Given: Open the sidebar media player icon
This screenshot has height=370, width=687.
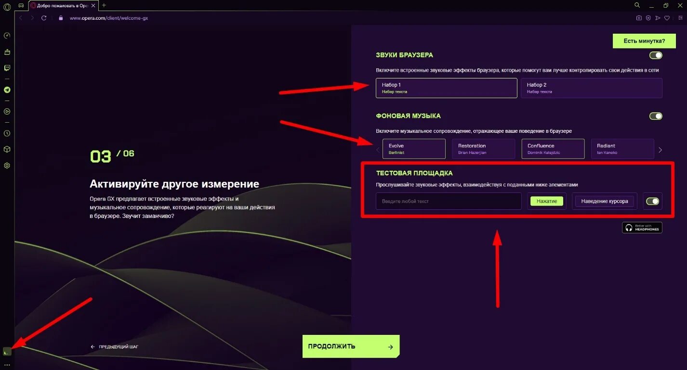Looking at the screenshot, I should pyautogui.click(x=7, y=111).
